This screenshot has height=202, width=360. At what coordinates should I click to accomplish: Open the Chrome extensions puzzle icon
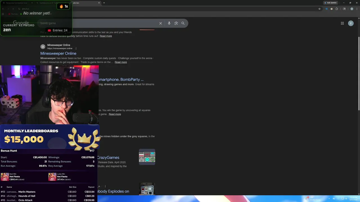(337, 9)
